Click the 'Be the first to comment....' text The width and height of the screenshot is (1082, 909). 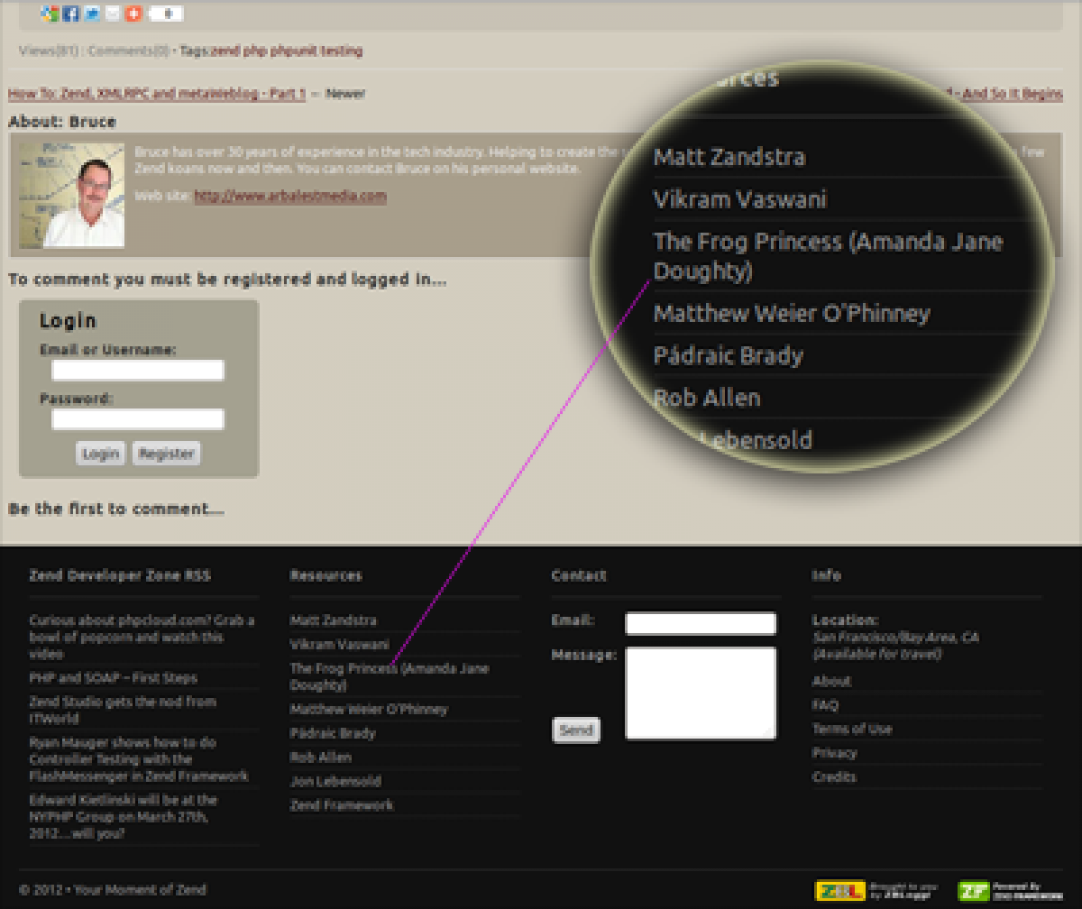tap(116, 510)
